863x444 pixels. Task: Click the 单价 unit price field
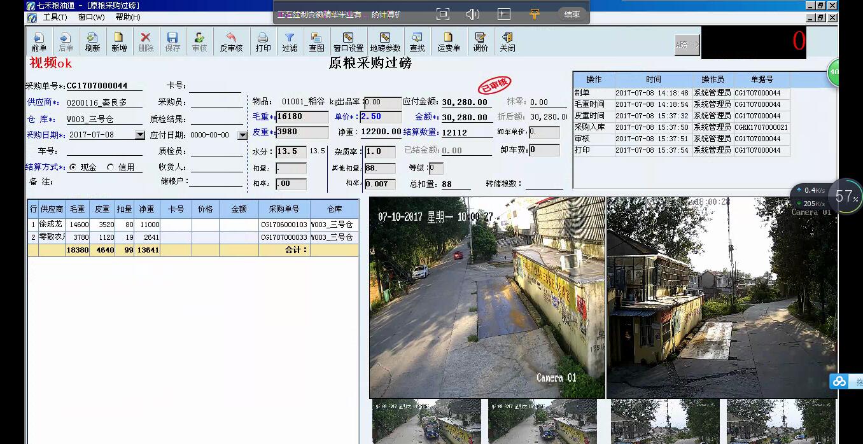click(381, 117)
